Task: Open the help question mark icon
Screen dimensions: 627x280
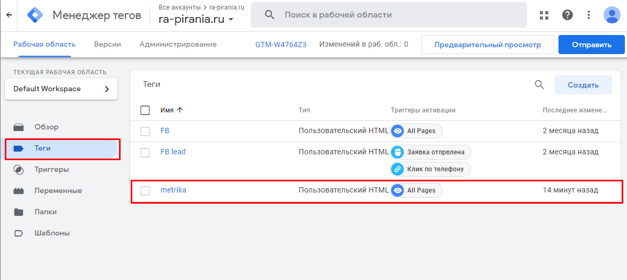Action: (567, 15)
